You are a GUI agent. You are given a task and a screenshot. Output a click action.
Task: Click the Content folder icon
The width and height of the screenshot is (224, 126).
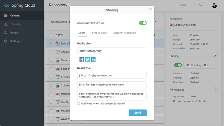pyautogui.click(x=6, y=15)
